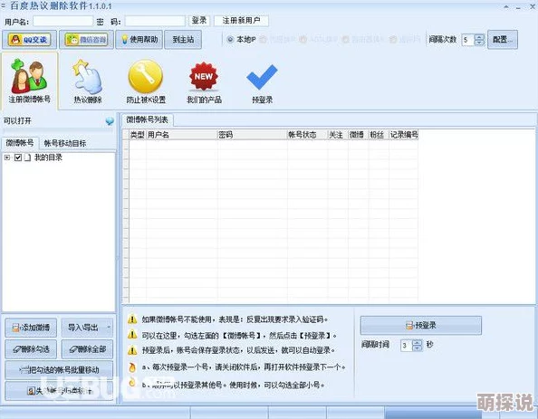Screen dimensions: 538x419
Task: Click the QQ交谈 penguin button
Action: [x=29, y=40]
